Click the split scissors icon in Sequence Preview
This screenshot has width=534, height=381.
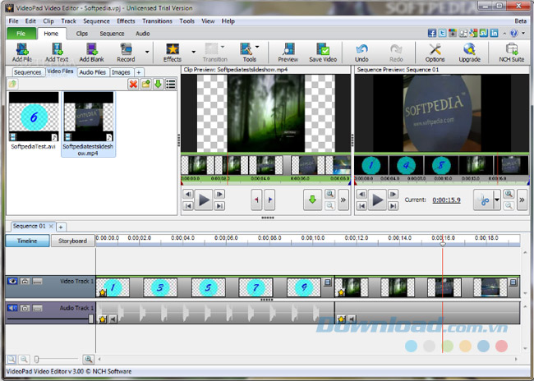483,200
